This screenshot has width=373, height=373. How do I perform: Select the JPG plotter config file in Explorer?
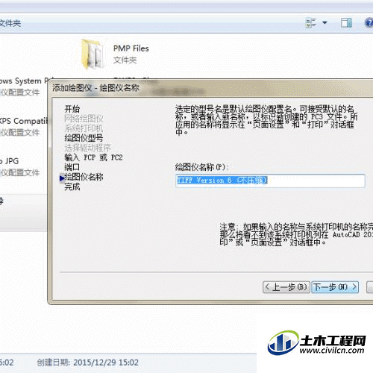point(20,166)
